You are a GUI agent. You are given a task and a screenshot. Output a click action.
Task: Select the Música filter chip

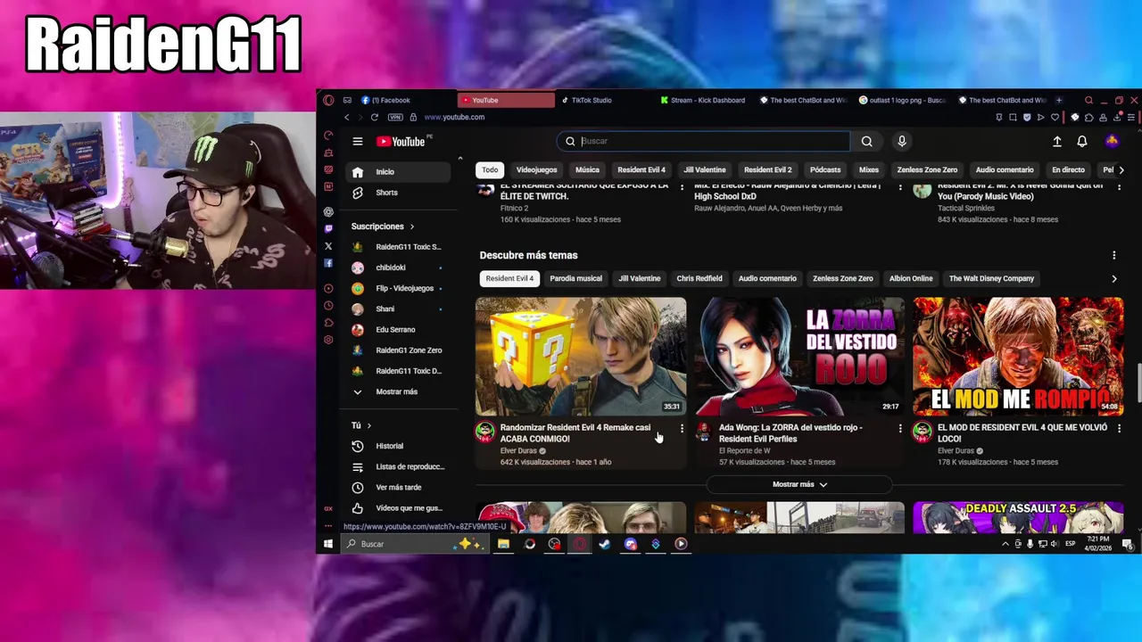[587, 169]
